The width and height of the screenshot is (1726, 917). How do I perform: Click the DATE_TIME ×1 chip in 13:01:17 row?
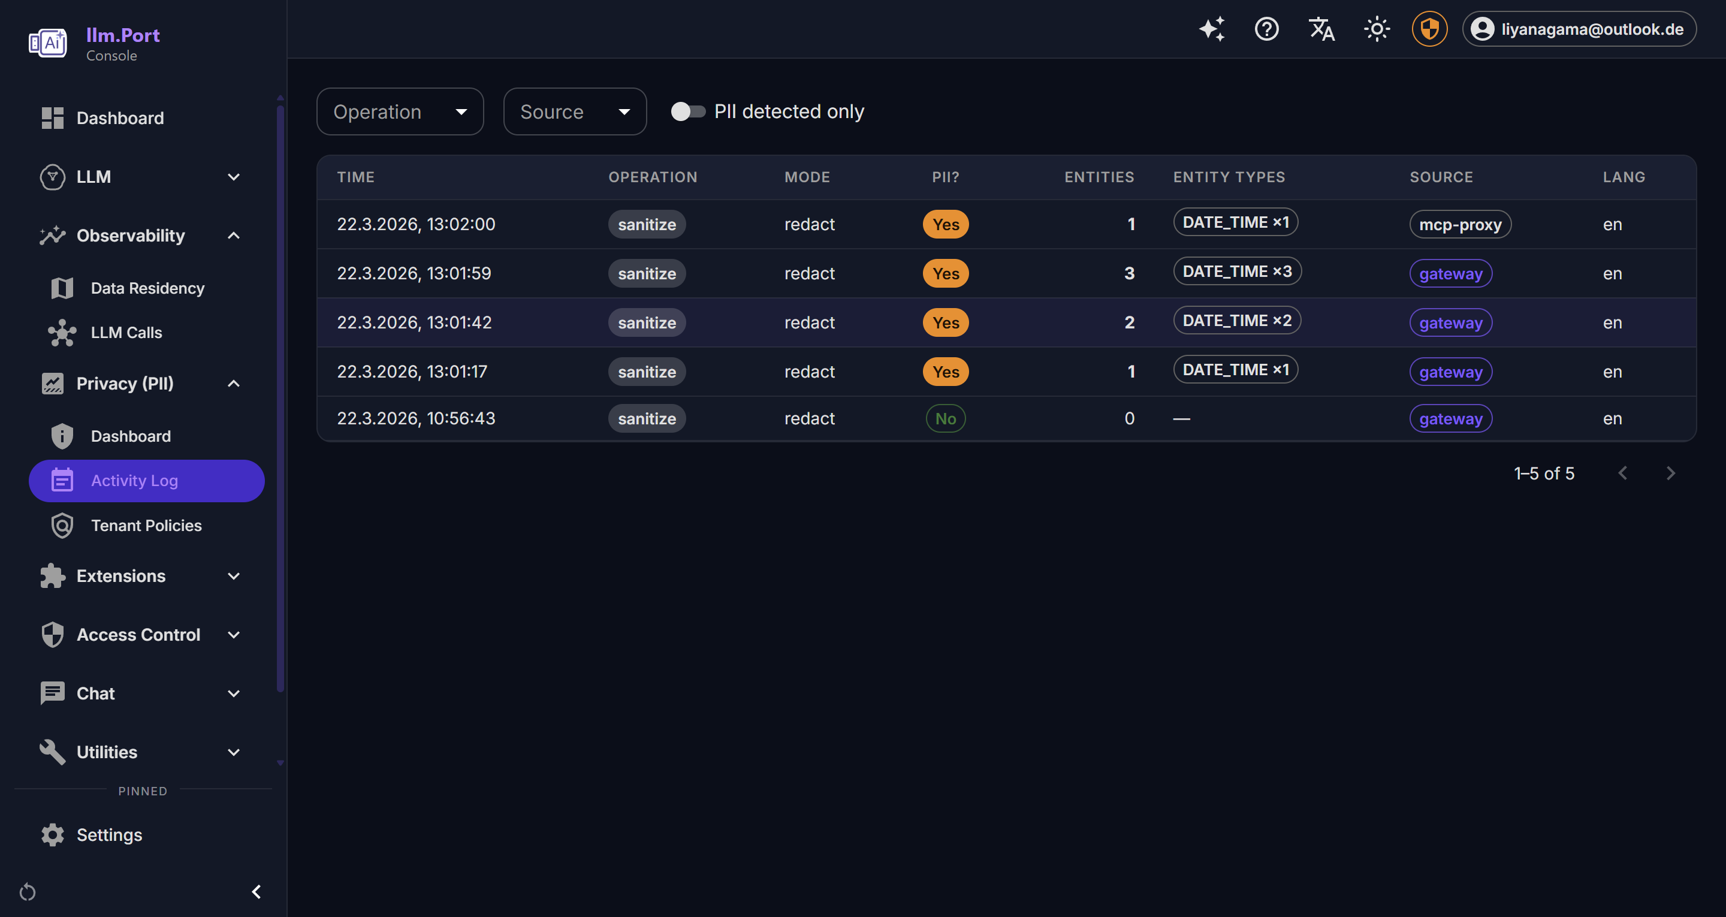1236,370
